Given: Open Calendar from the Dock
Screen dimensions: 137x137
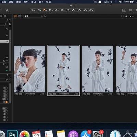Looking at the screenshot, I should [37, 134].
